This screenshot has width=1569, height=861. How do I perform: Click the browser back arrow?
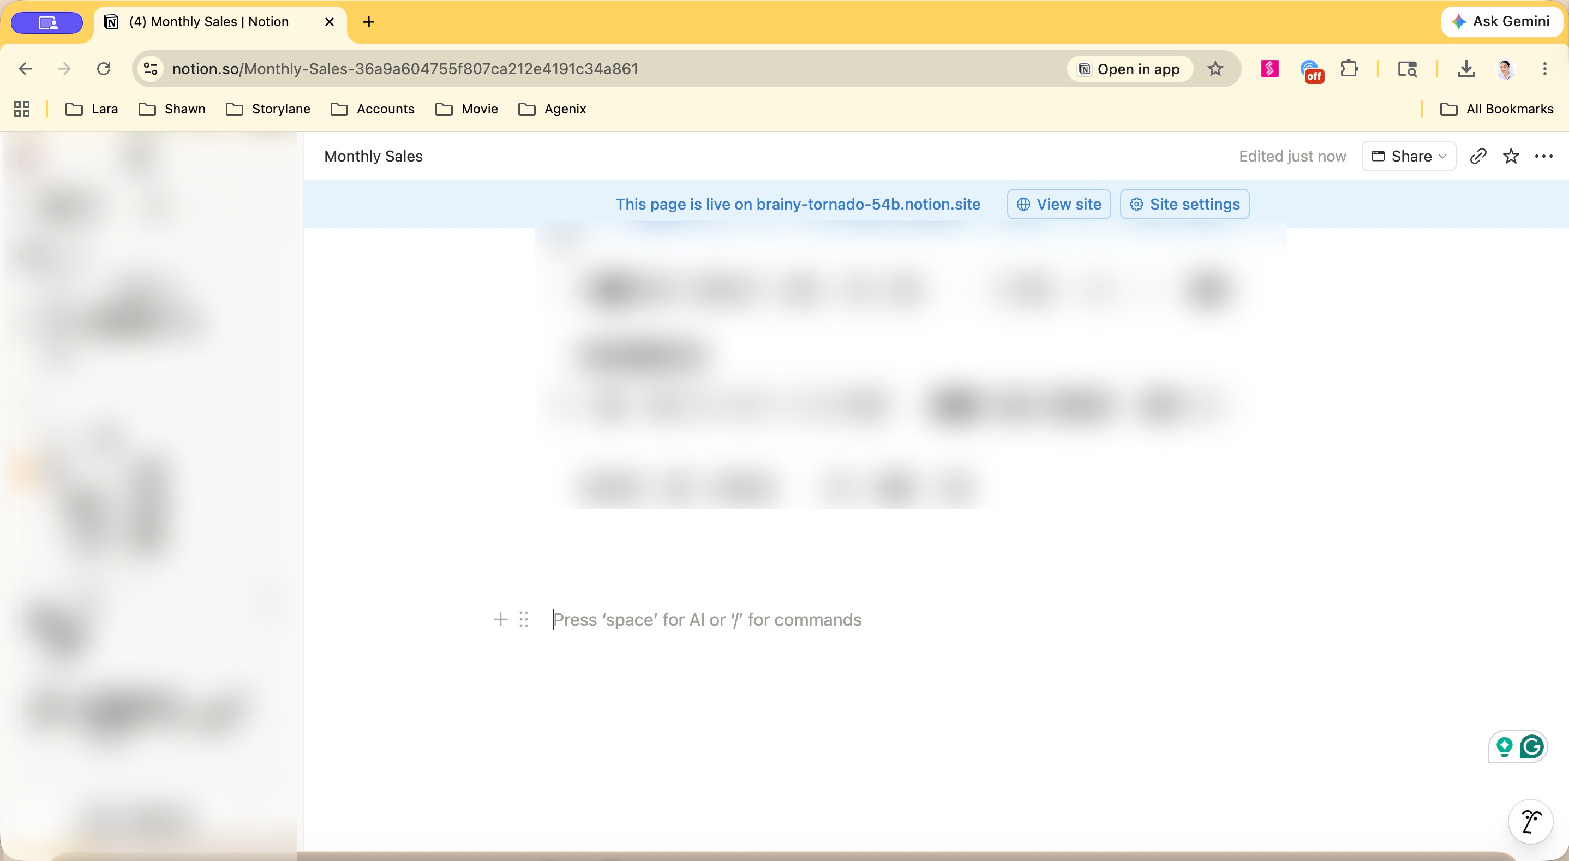pyautogui.click(x=25, y=69)
